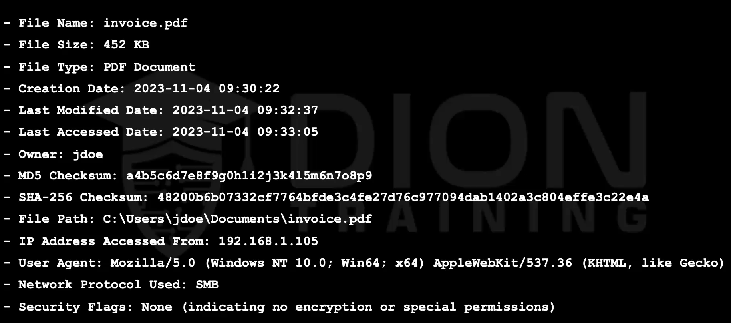
Task: Click the Mozilla/5.0 user agent string
Action: 153,263
